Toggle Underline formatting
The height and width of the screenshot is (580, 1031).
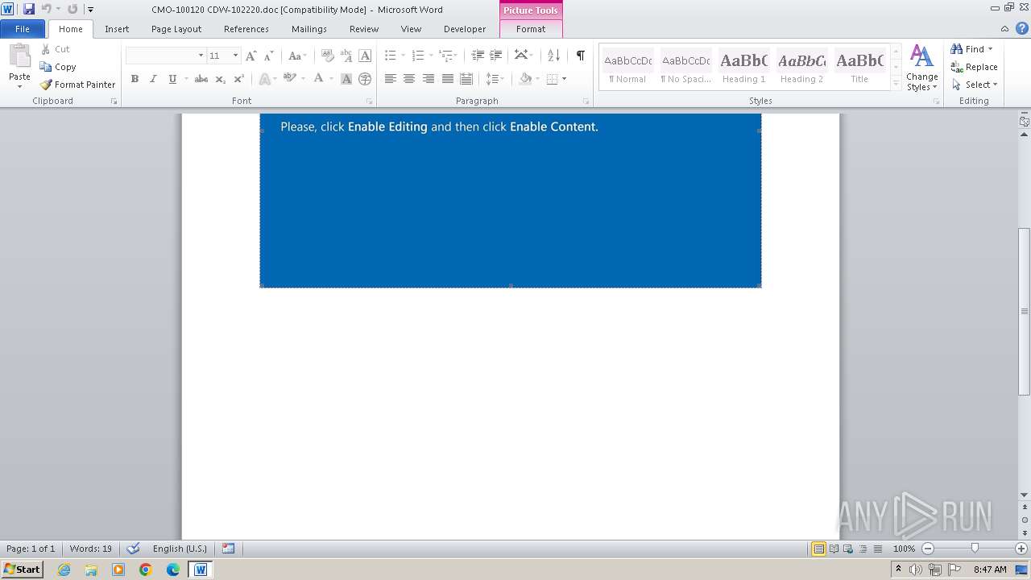pyautogui.click(x=172, y=79)
